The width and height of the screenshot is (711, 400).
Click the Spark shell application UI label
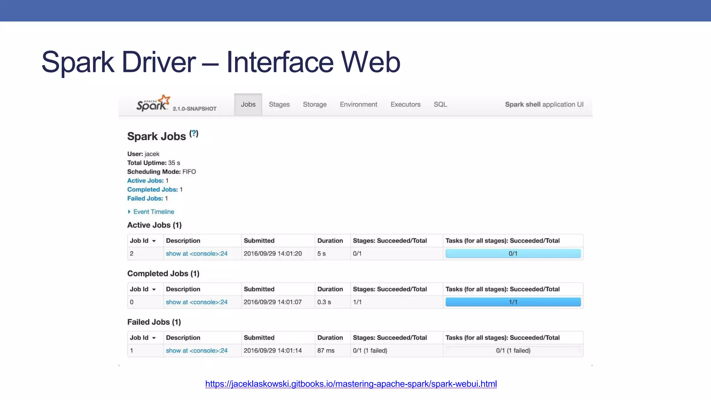544,105
